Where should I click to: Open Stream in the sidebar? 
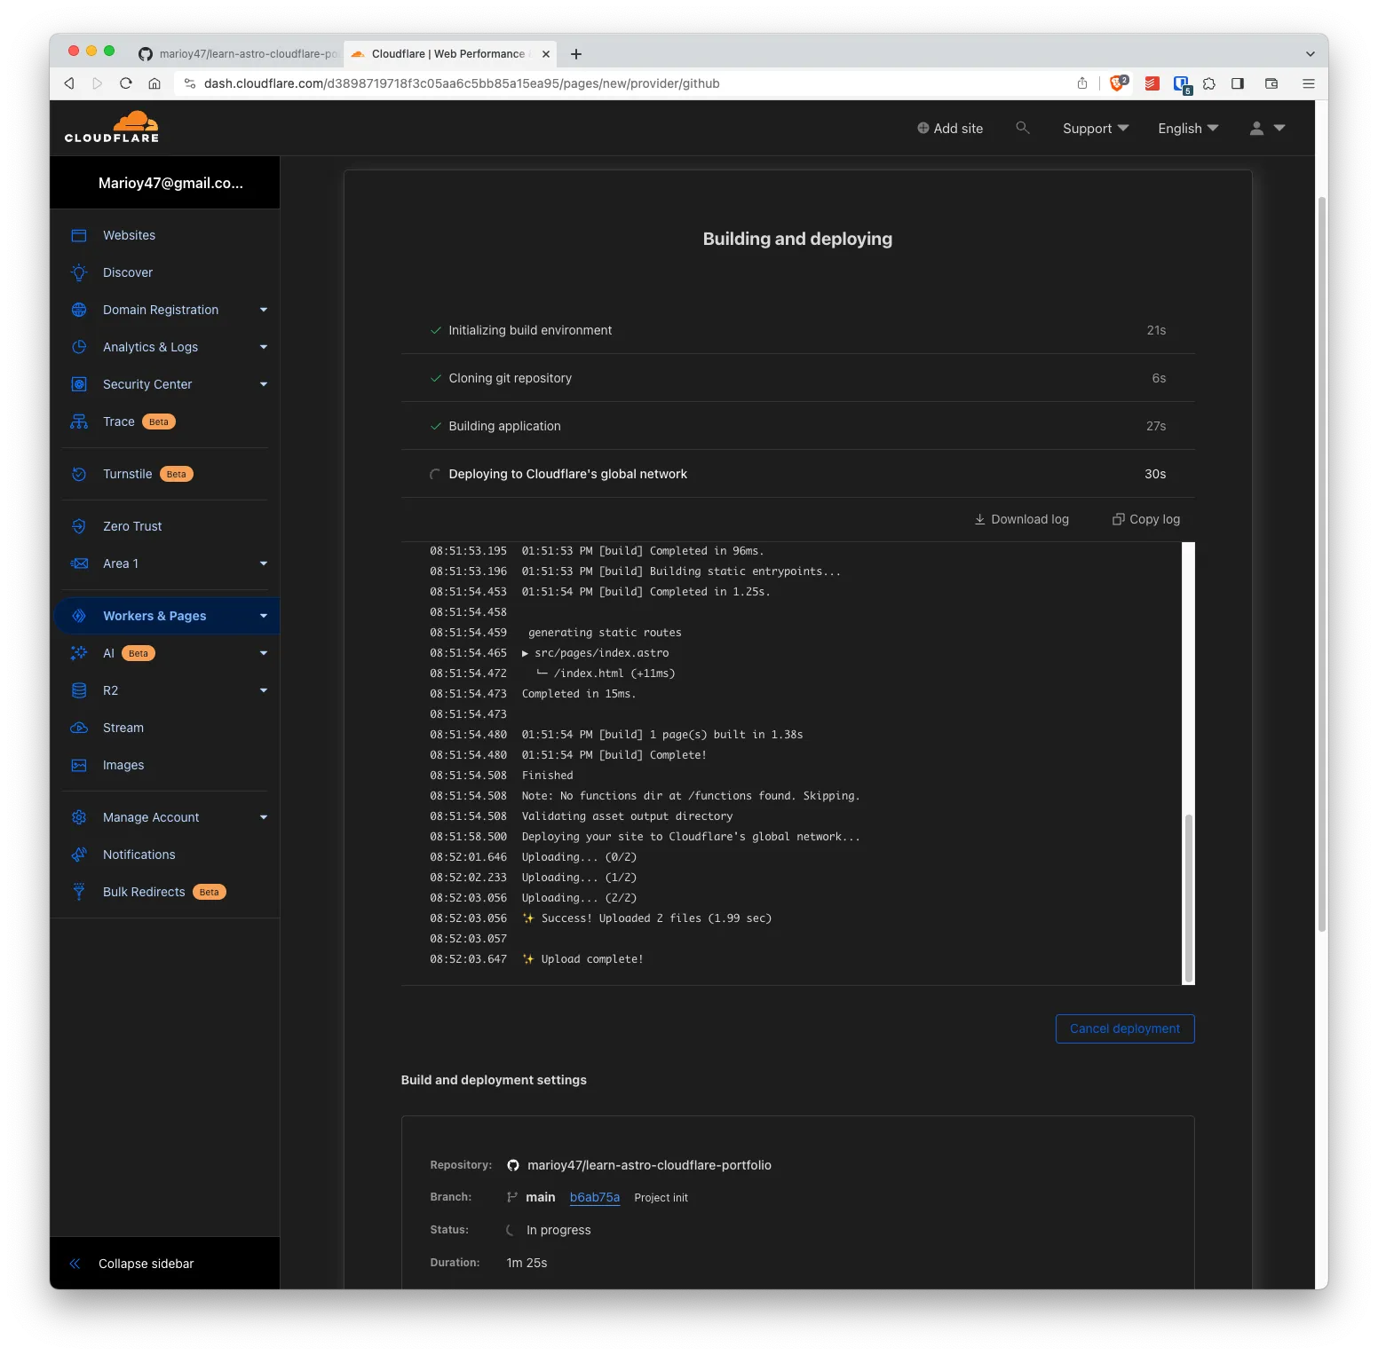[123, 728]
